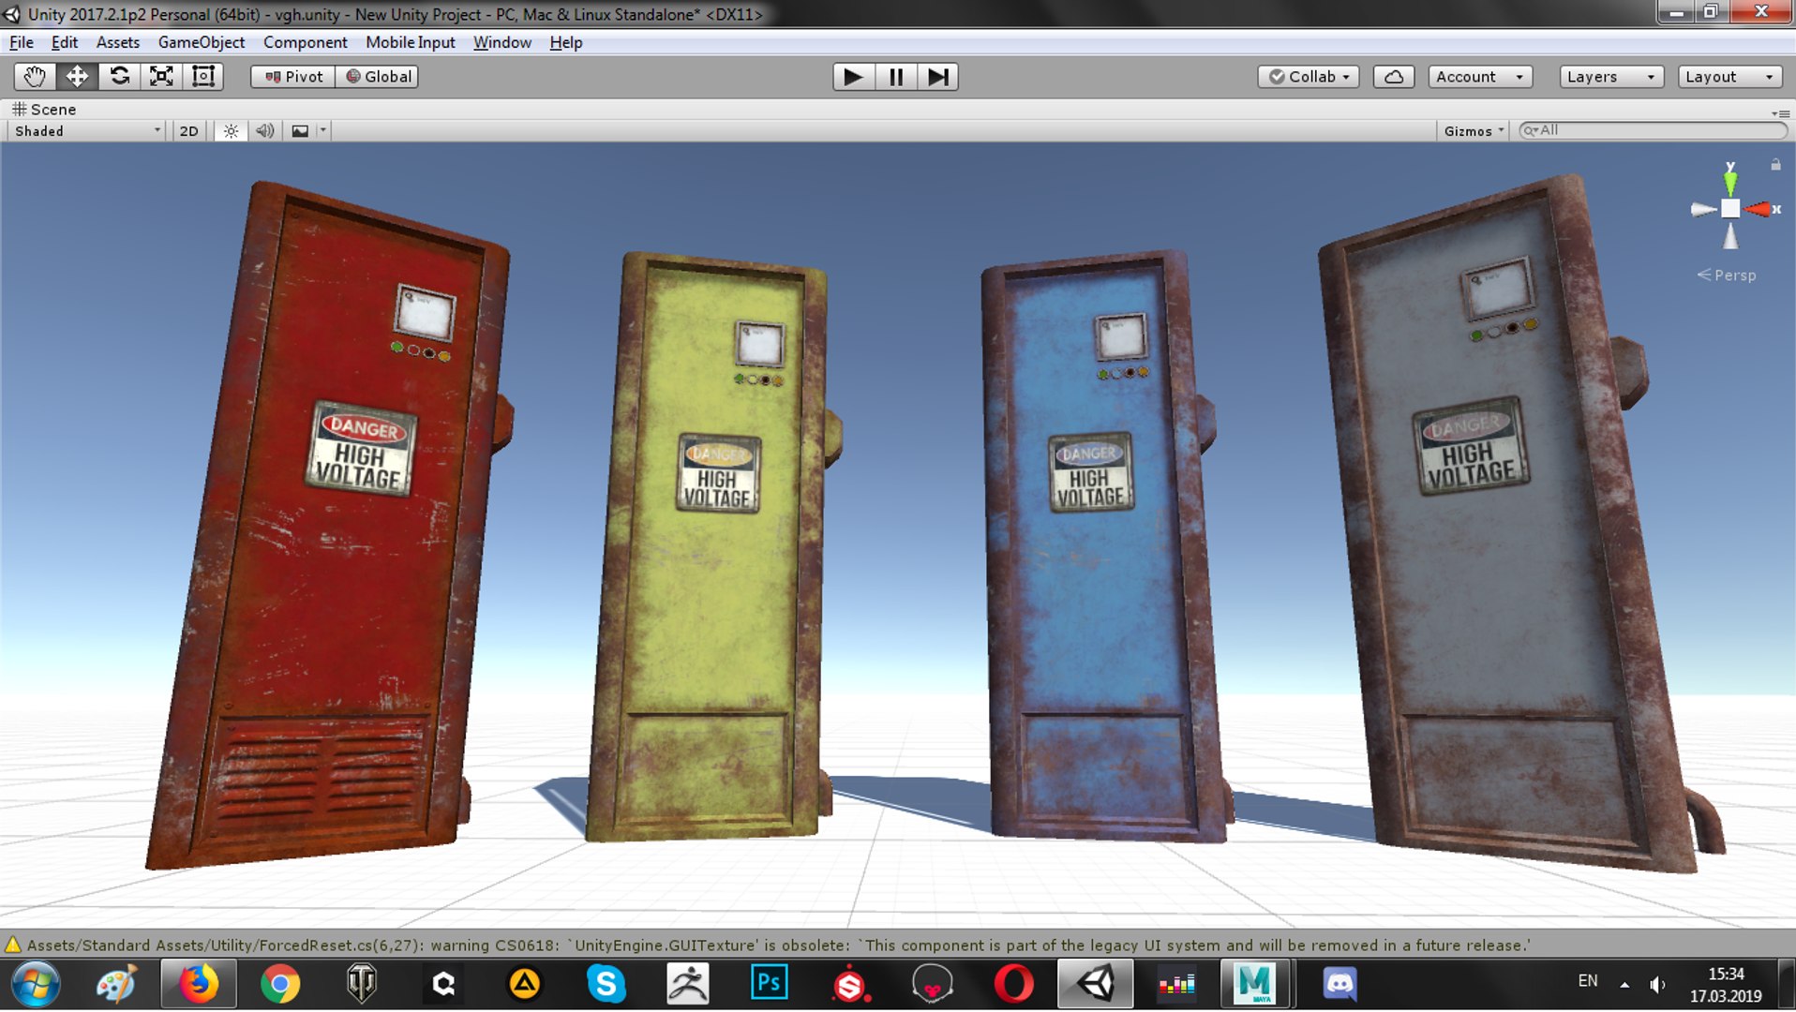Open the Scene panel options menu
The height and width of the screenshot is (1012, 1796).
click(1780, 113)
